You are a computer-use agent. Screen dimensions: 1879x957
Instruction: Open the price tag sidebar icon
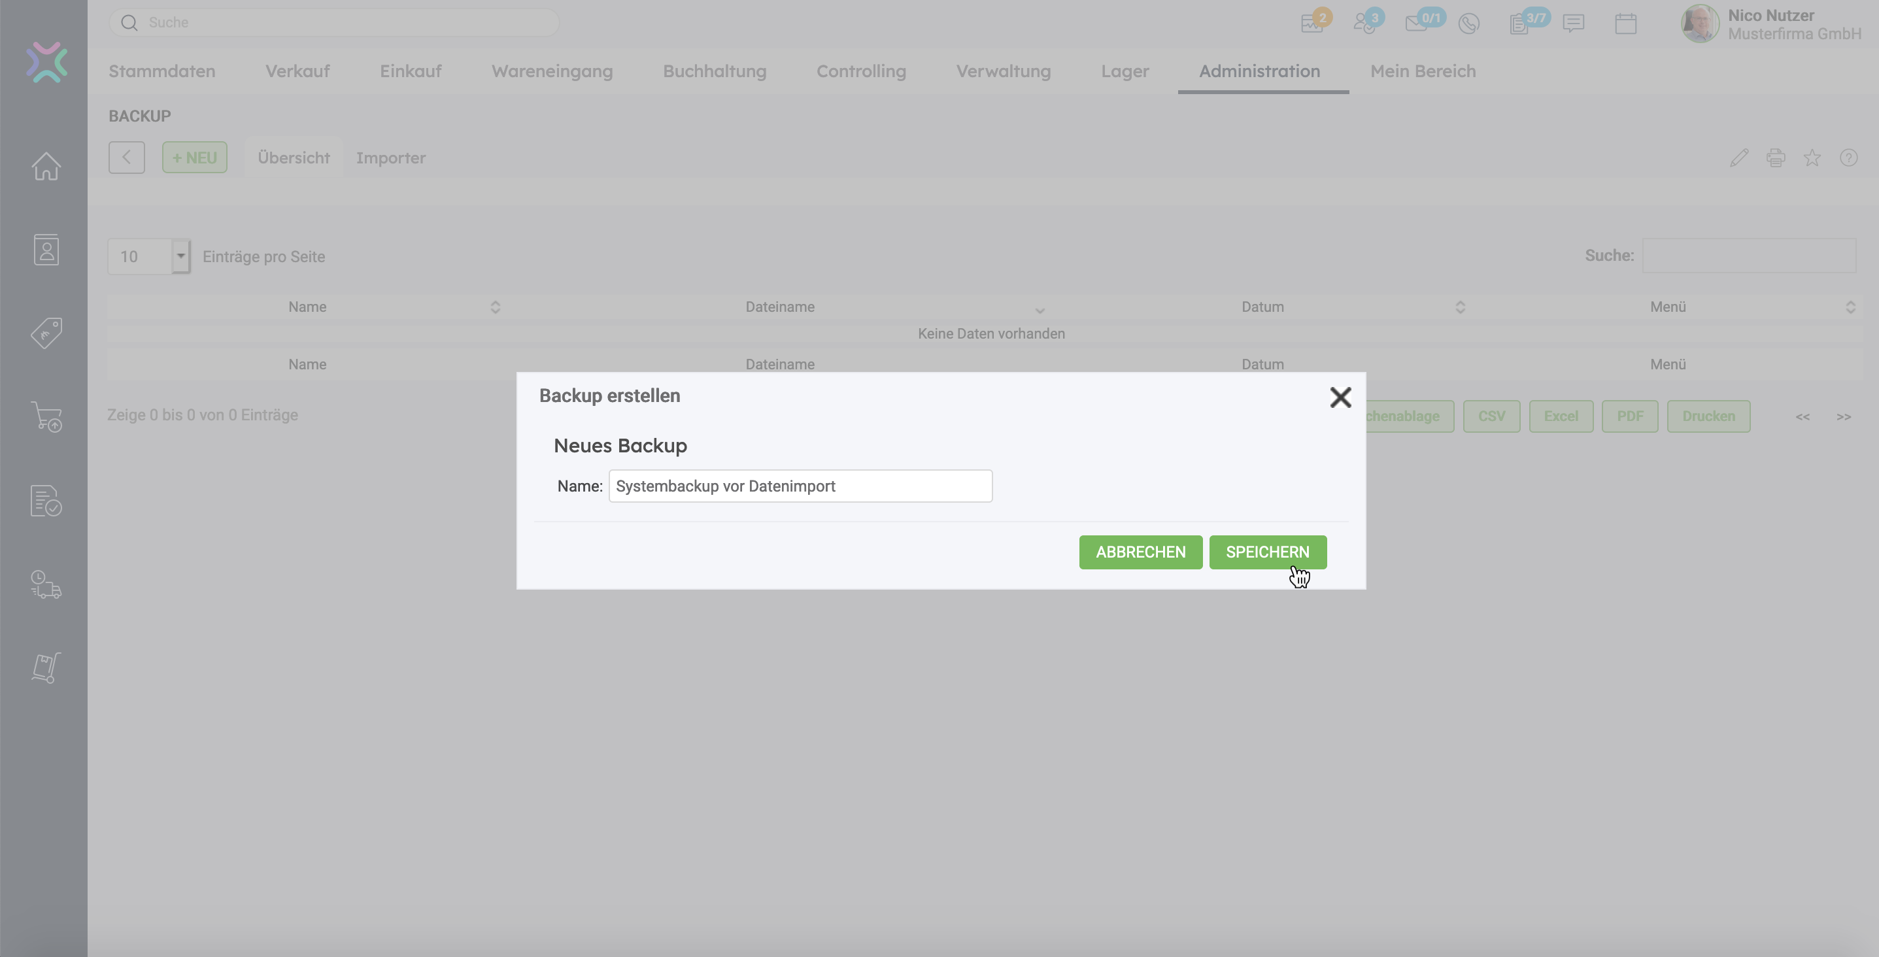(x=46, y=333)
